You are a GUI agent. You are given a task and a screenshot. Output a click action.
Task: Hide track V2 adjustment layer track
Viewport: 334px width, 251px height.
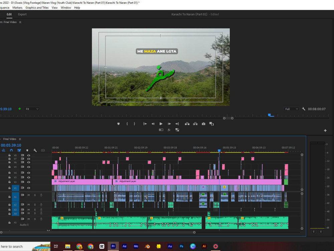pyautogui.click(x=28, y=182)
